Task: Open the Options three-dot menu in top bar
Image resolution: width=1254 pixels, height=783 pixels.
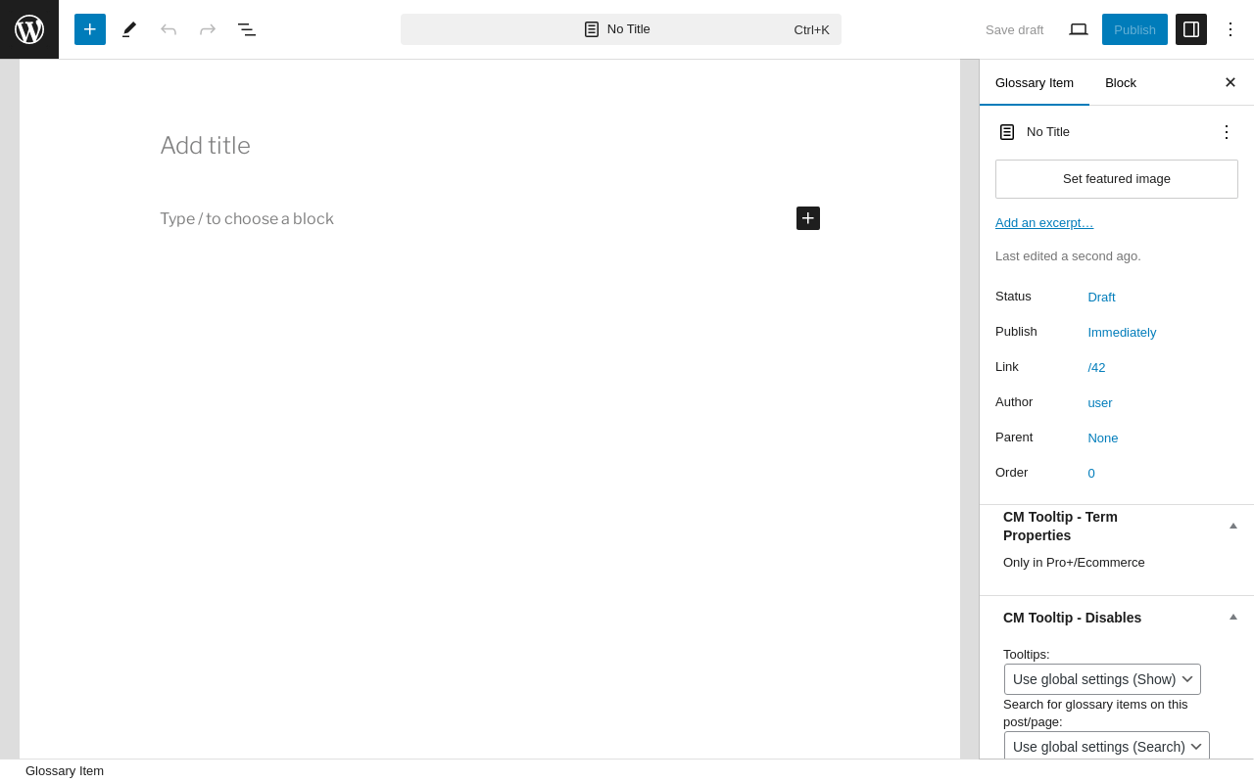Action: click(1230, 29)
